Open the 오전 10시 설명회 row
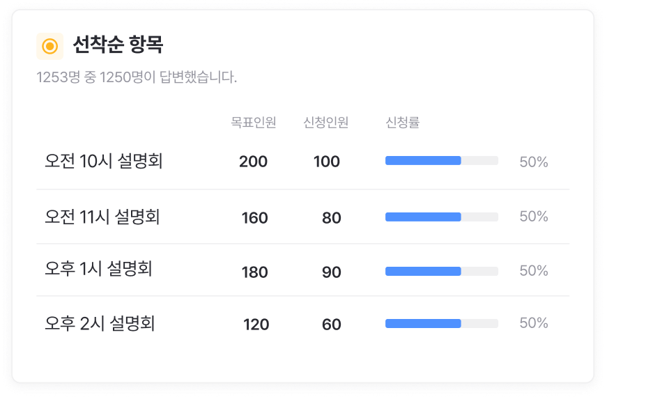662x397 pixels. point(104,162)
